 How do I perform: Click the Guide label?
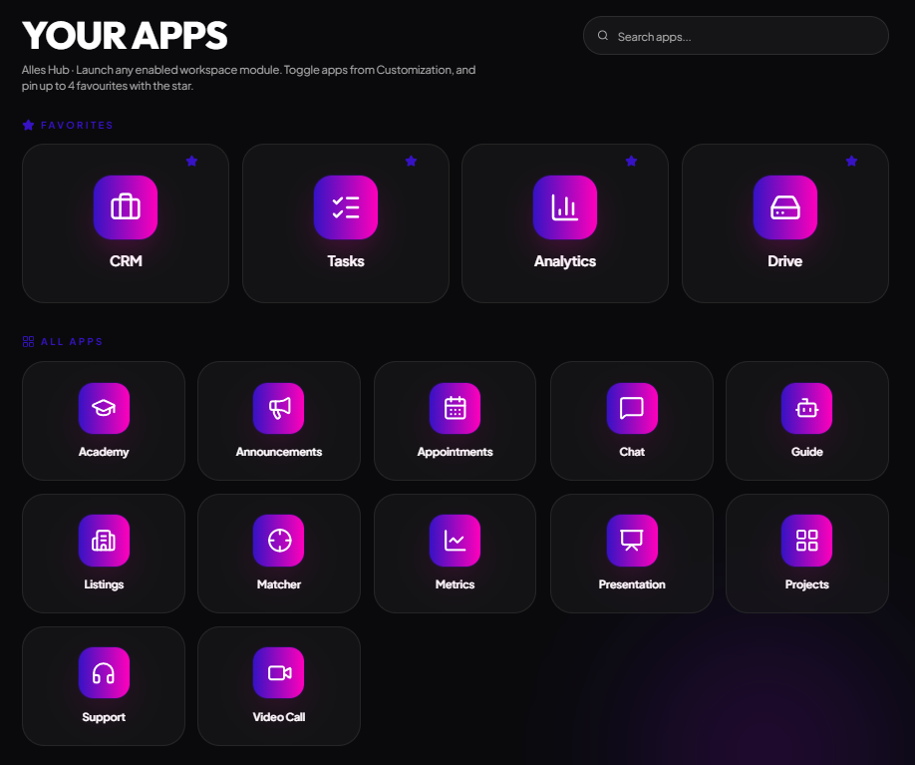point(807,452)
